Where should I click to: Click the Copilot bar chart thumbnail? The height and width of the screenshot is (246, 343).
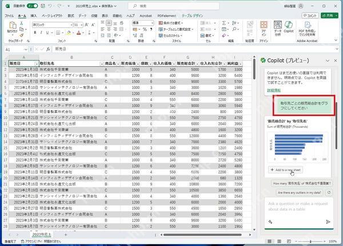[x=297, y=147]
